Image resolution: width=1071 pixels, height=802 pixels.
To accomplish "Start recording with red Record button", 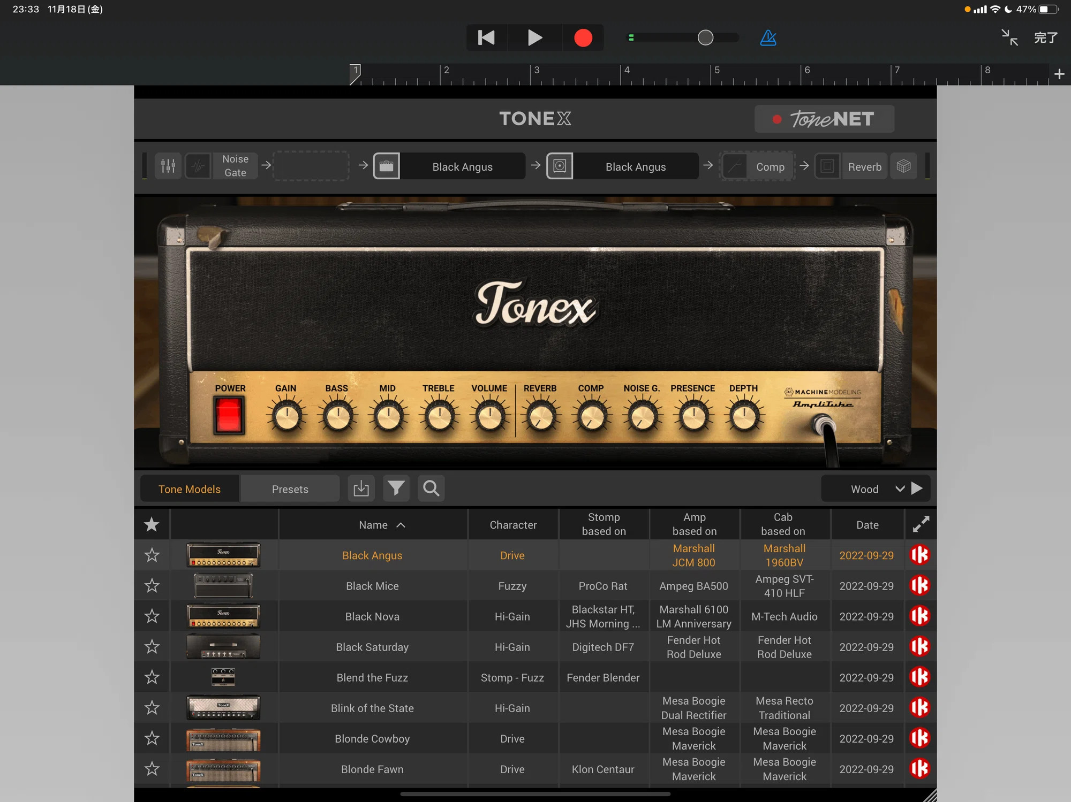I will [x=583, y=37].
